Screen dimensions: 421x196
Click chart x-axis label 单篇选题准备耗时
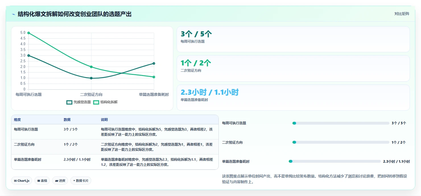point(154,94)
